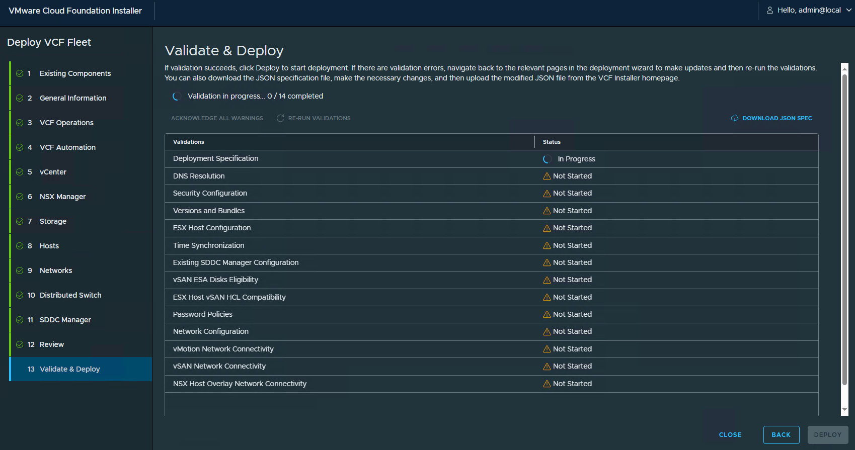This screenshot has width=855, height=450.
Task: Click the vertical scrollbar thumb
Action: [x=845, y=230]
